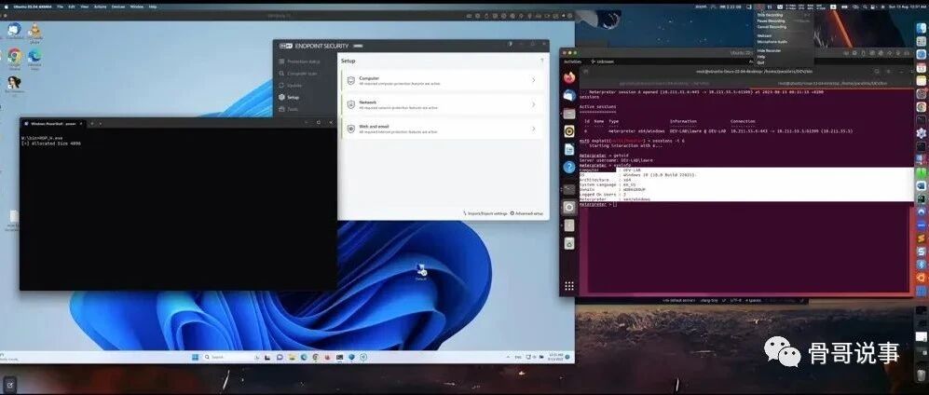The width and height of the screenshot is (929, 395).
Task: Open the Edit menu in macOS menu bar
Action: tap(71, 7)
